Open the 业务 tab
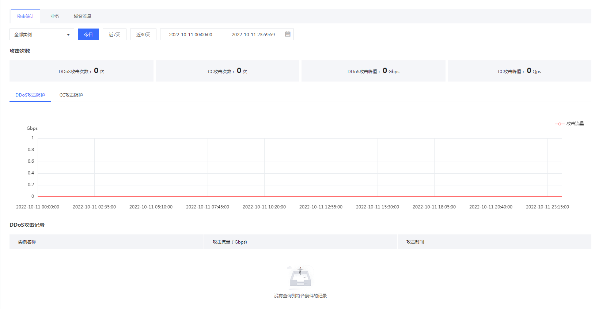Viewport: 595px width, 309px height. 55,16
